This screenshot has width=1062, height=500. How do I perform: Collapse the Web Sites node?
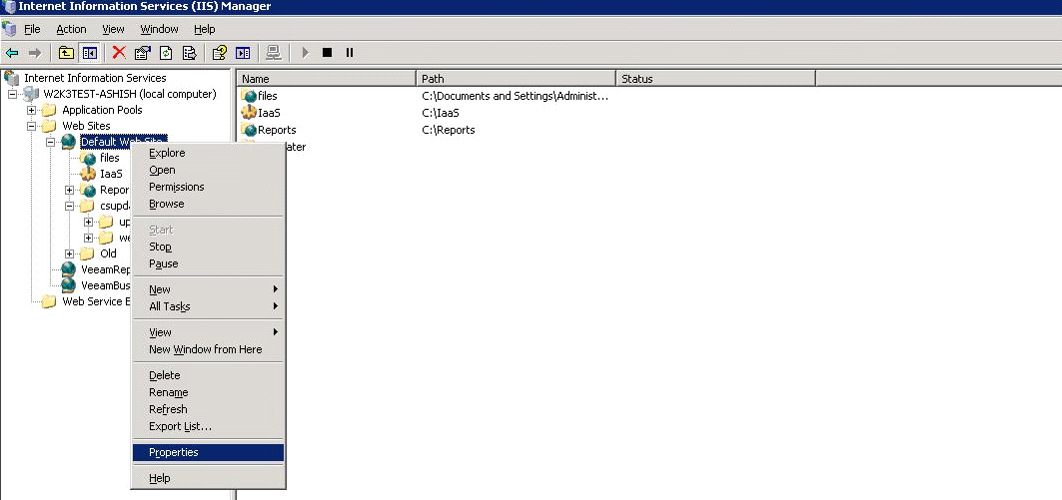click(x=31, y=126)
